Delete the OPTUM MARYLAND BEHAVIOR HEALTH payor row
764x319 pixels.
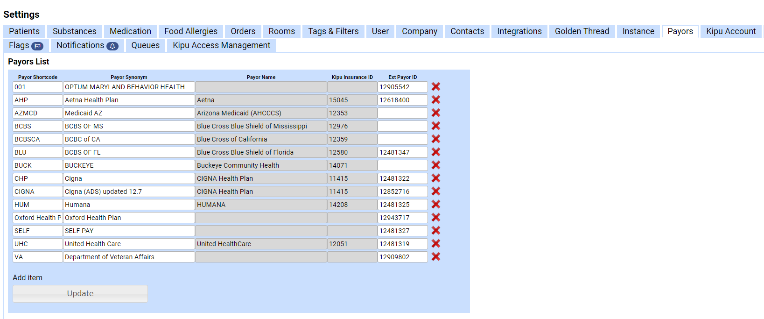[x=435, y=87]
